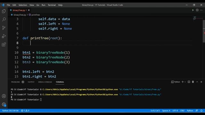
Task: Change end of line sequence CRLF
Action: 182,111
